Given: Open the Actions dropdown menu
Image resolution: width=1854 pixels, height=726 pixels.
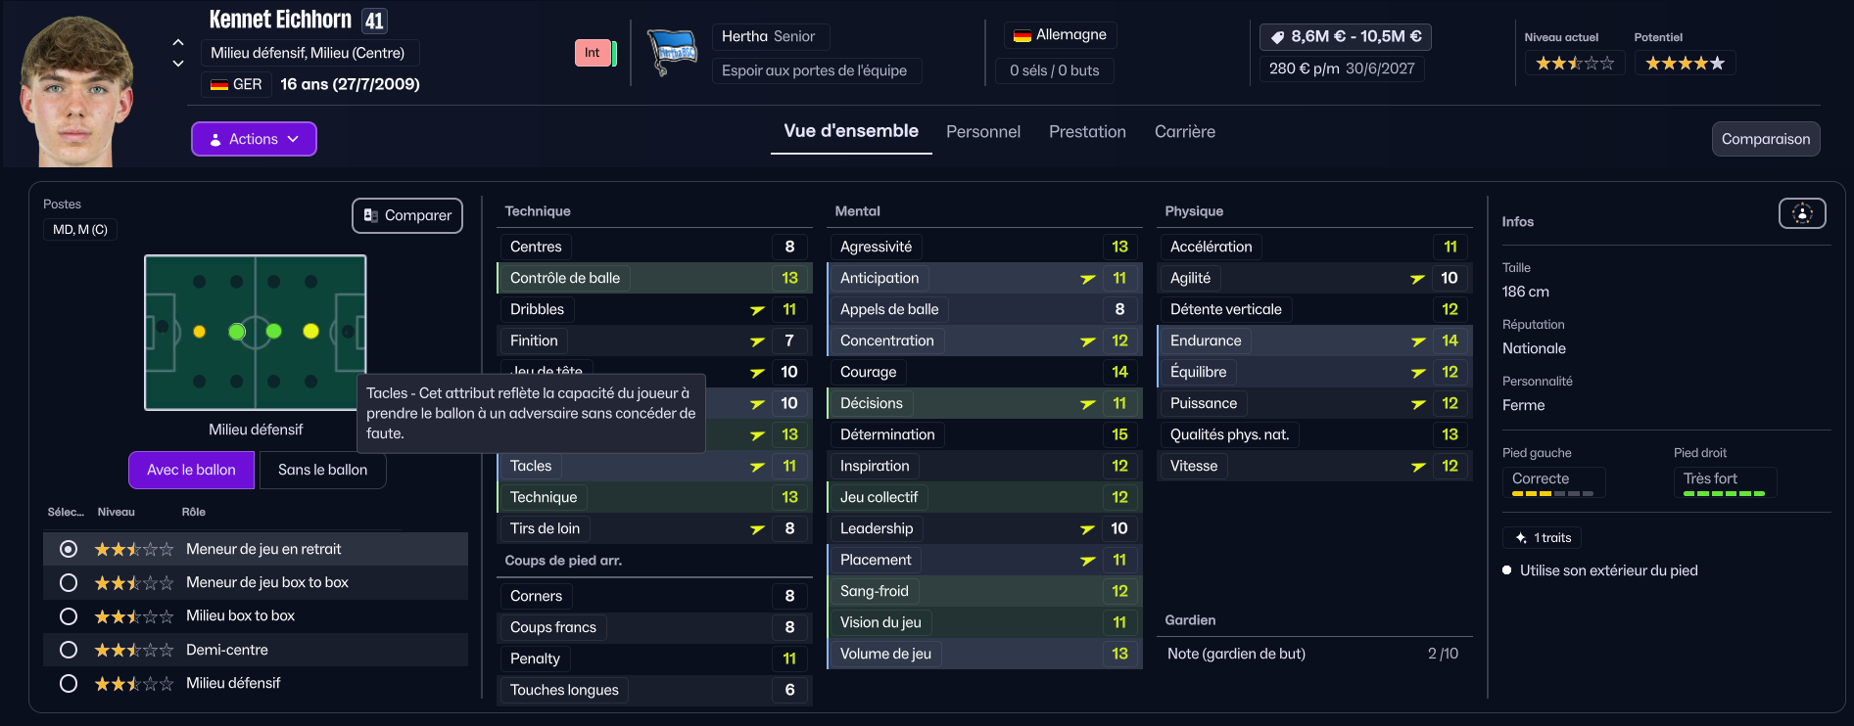Looking at the screenshot, I should coord(254,139).
